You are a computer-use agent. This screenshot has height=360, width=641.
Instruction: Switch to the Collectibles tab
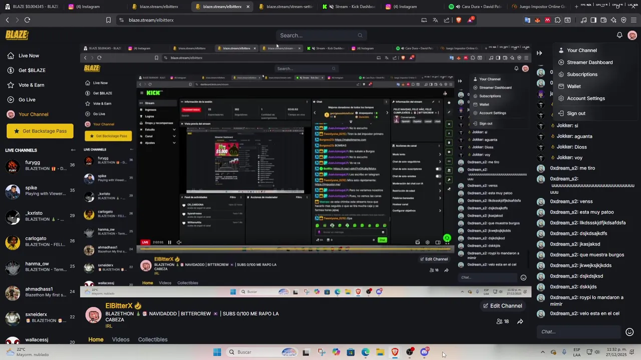coord(153,339)
